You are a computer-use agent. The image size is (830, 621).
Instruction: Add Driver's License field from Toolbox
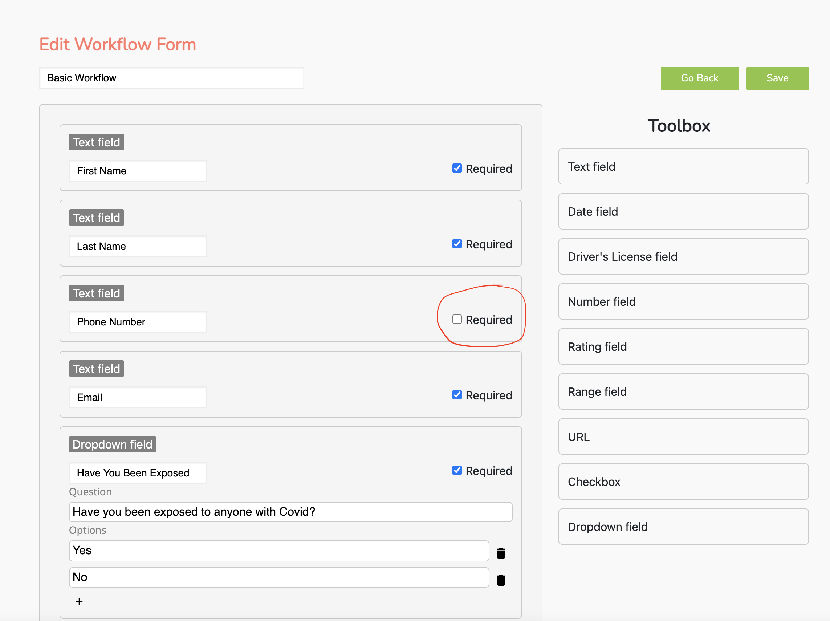click(x=683, y=257)
